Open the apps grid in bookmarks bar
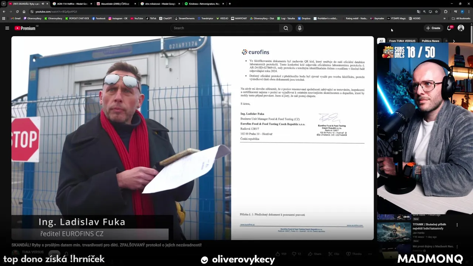The image size is (473, 266). [4, 18]
